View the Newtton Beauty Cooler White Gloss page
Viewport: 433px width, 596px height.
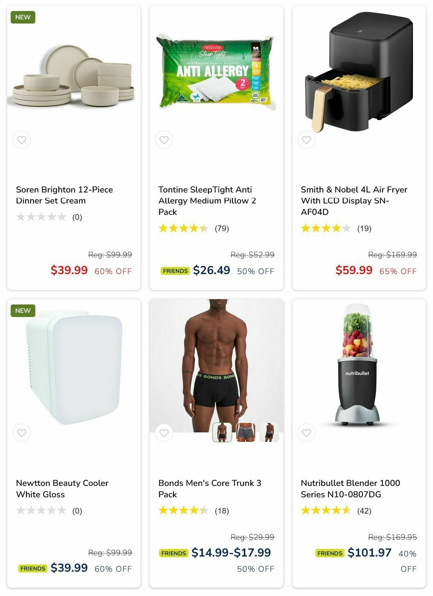point(62,489)
